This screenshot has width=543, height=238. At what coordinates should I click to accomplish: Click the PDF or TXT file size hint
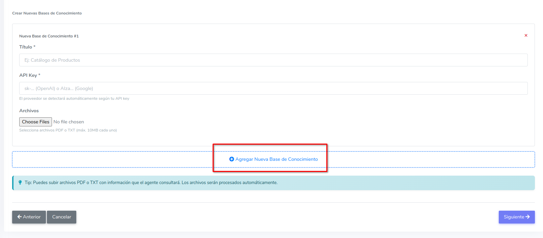tap(68, 130)
